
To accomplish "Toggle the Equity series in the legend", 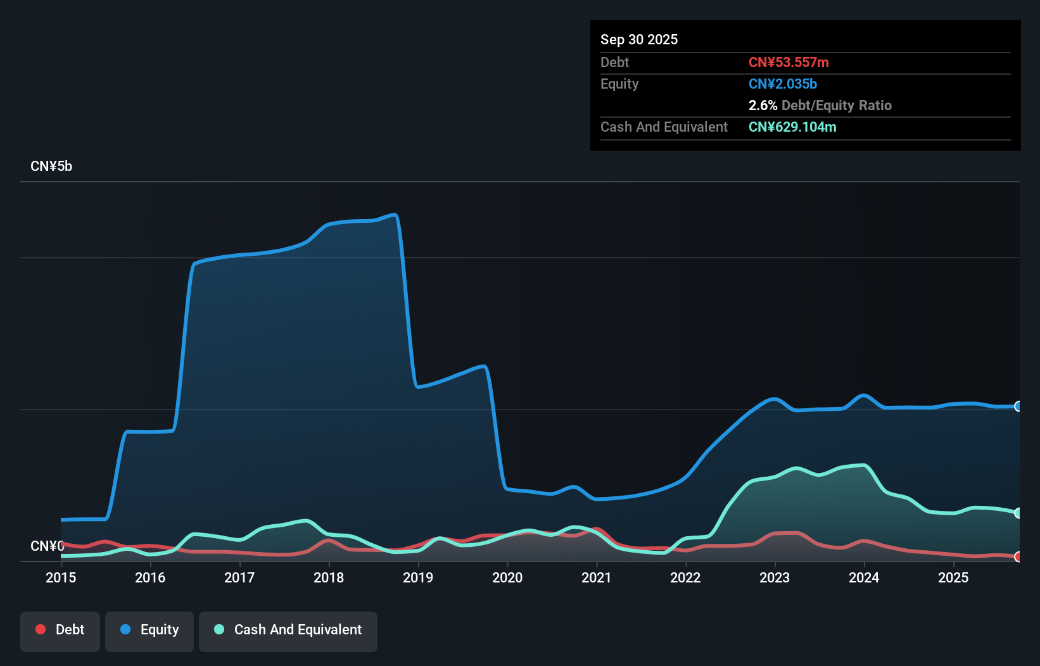I will [x=149, y=630].
